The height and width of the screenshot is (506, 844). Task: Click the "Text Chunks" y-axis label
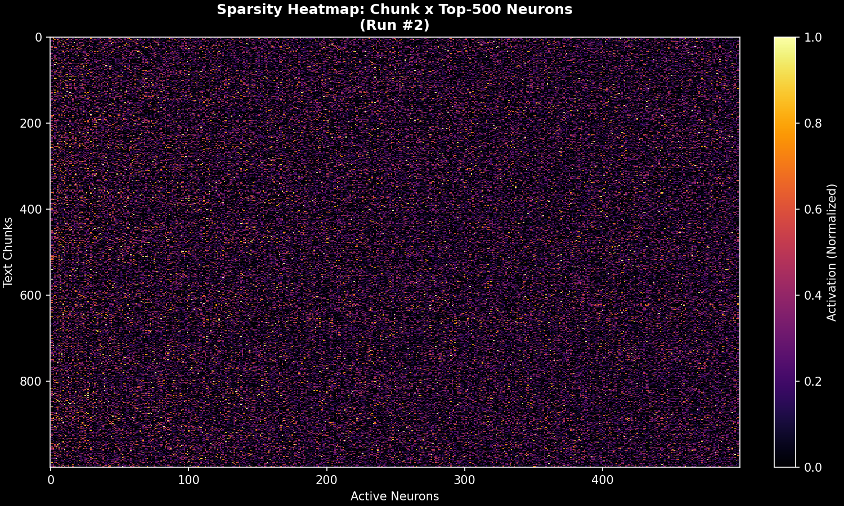pos(8,252)
